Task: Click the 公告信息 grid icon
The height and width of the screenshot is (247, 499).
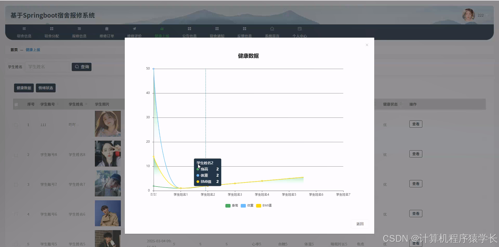Action: [x=189, y=29]
